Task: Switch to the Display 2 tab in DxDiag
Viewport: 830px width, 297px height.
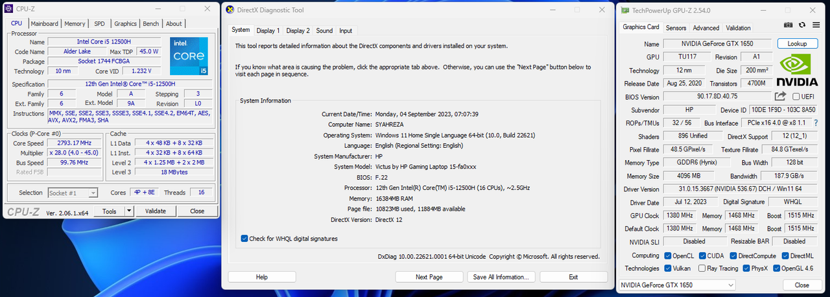Action: (298, 30)
